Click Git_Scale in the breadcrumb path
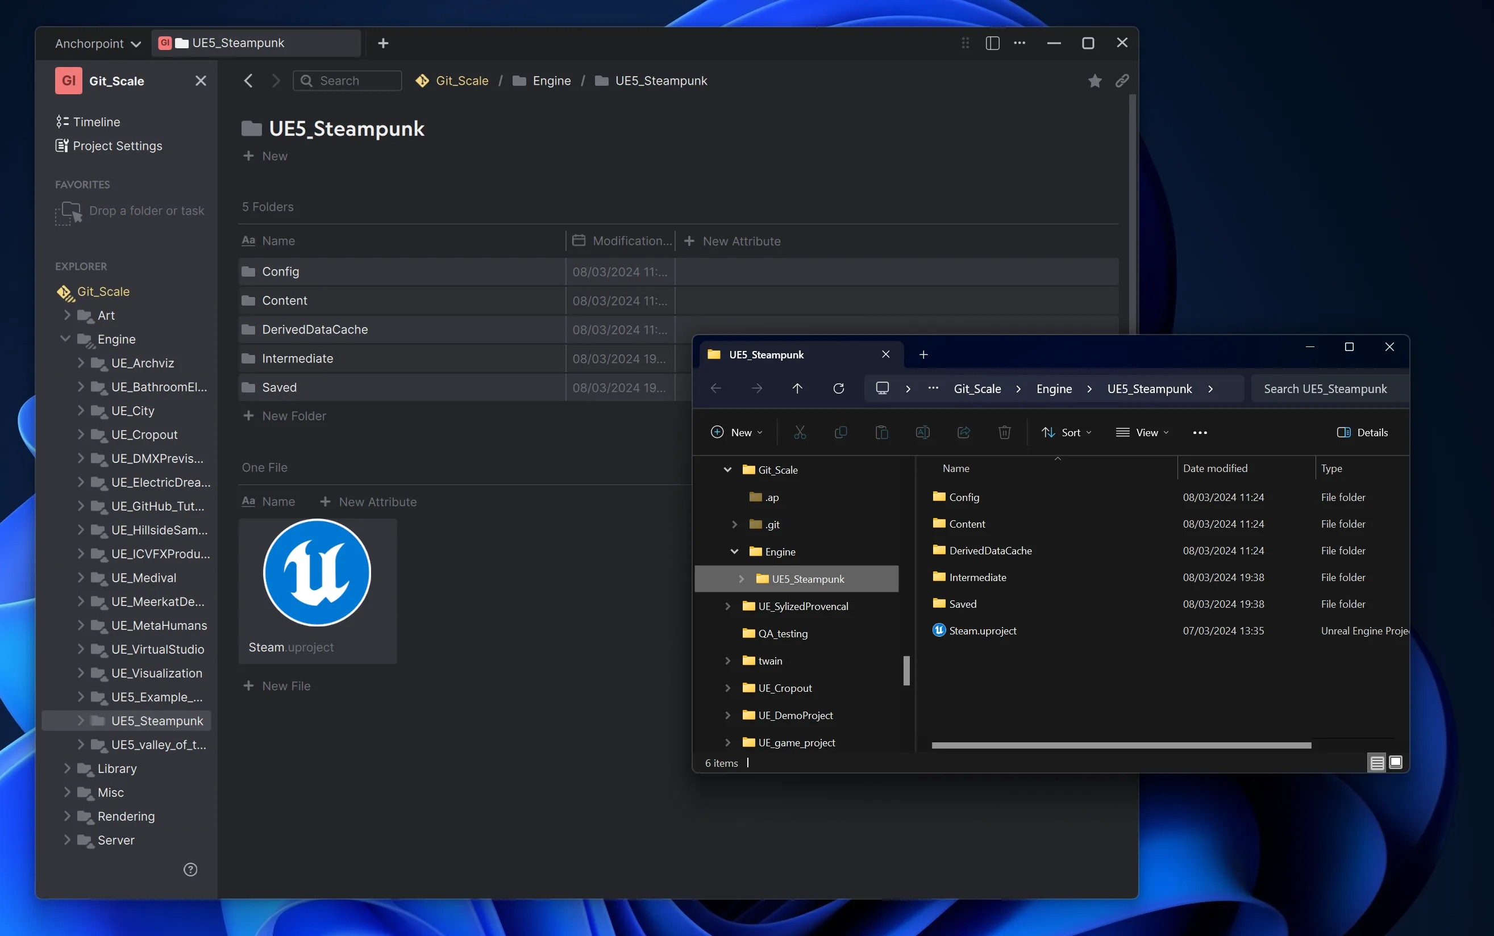The image size is (1494, 936). pyautogui.click(x=461, y=81)
